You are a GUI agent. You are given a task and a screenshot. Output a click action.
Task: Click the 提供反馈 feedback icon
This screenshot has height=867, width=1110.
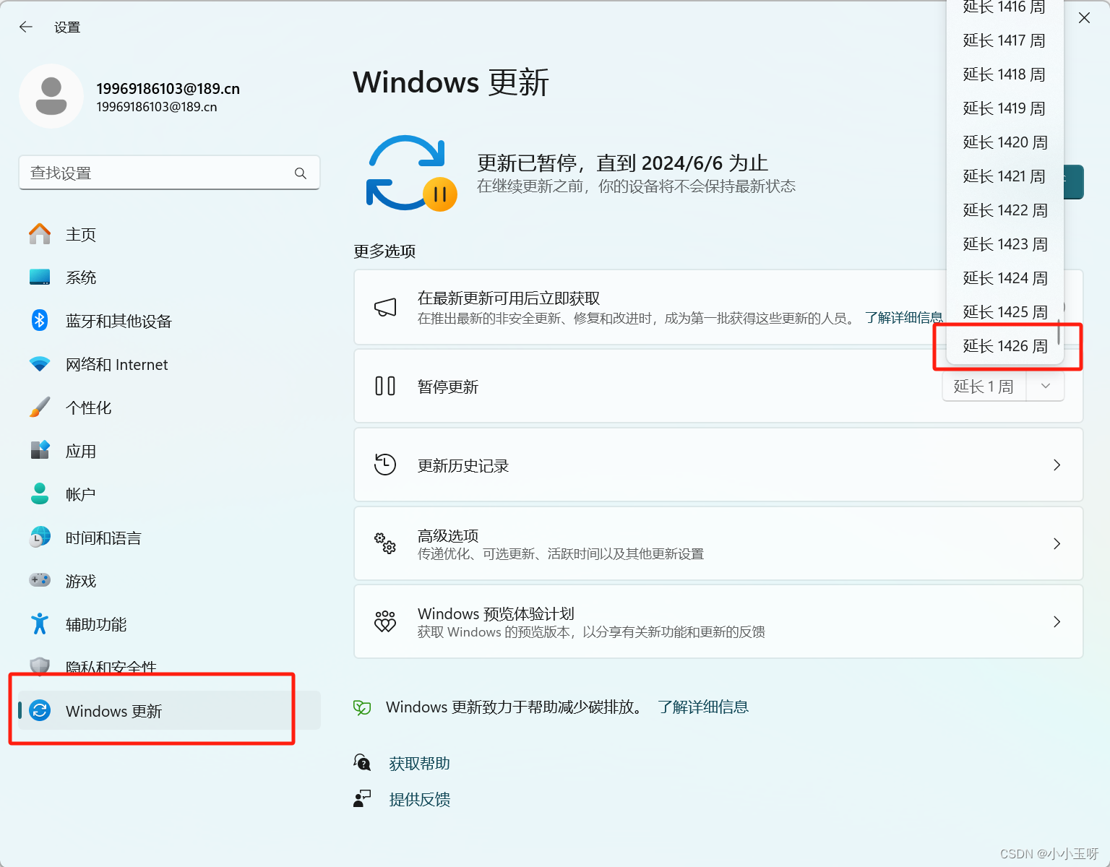click(x=362, y=798)
